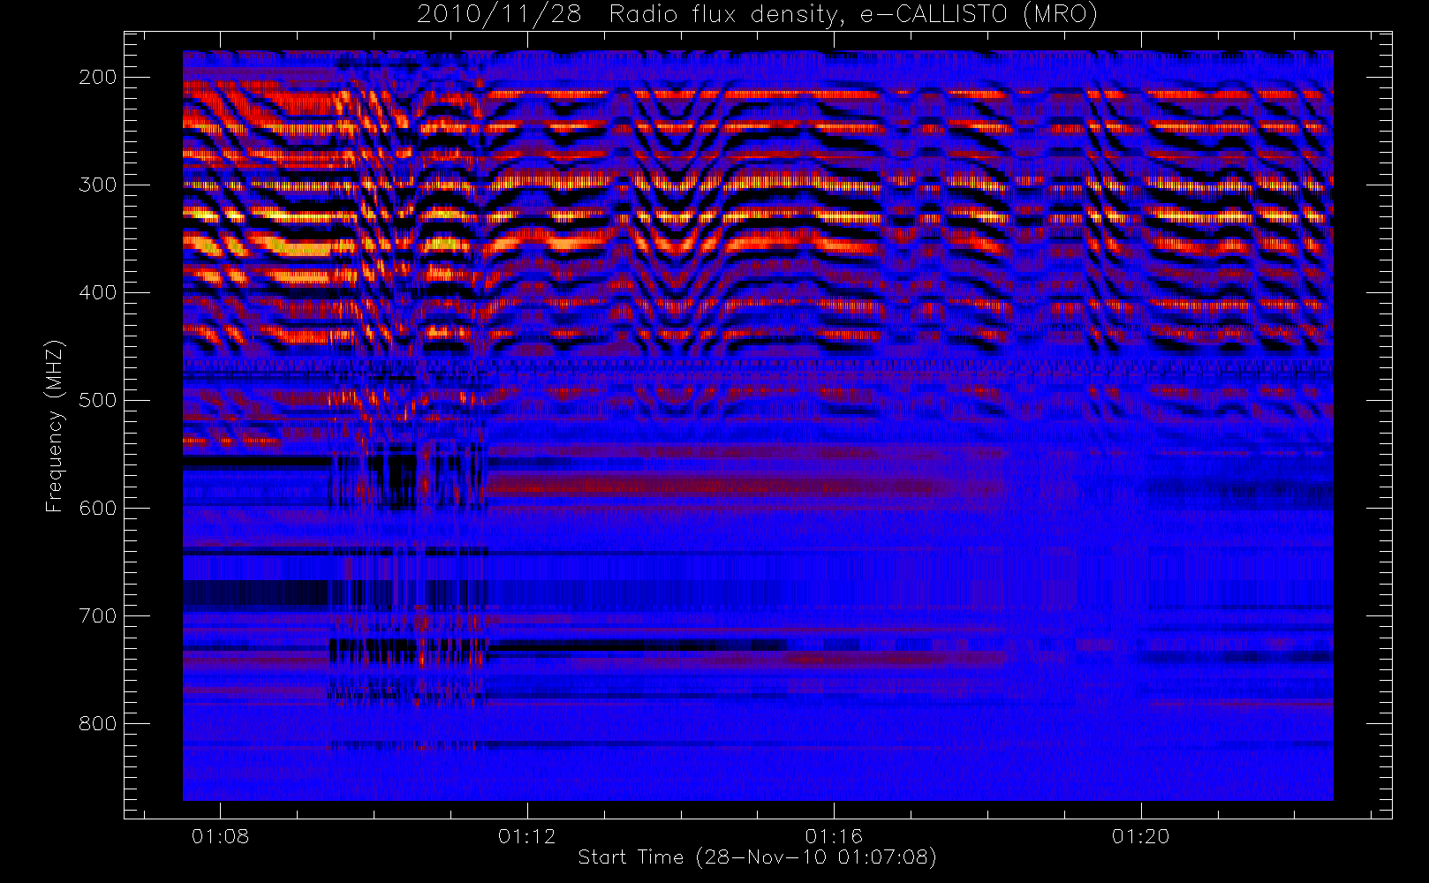Click the plot title '2010/11/28 Radio flux density'
Viewport: 1429px width, 883px height.
coord(757,15)
